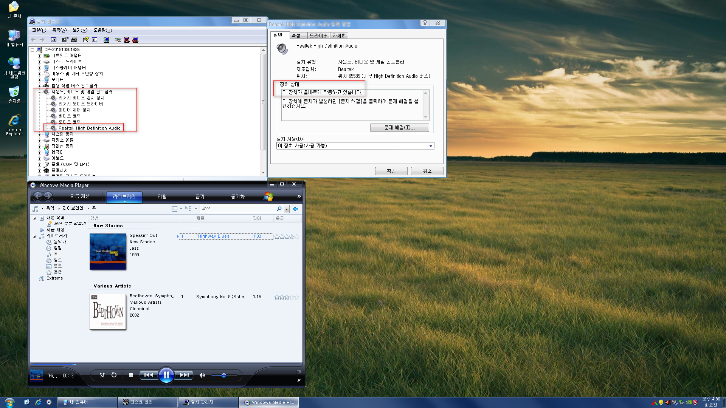The width and height of the screenshot is (726, 408).
Task: Click the playback seek progress bar
Action: tap(166, 364)
